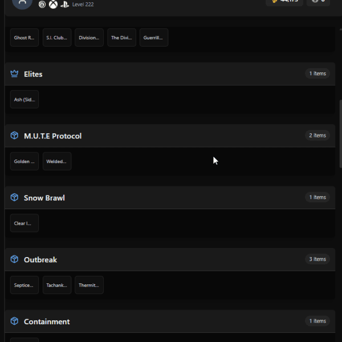Collapse the Elites section header
Image resolution: width=342 pixels, height=342 pixels.
(170, 74)
